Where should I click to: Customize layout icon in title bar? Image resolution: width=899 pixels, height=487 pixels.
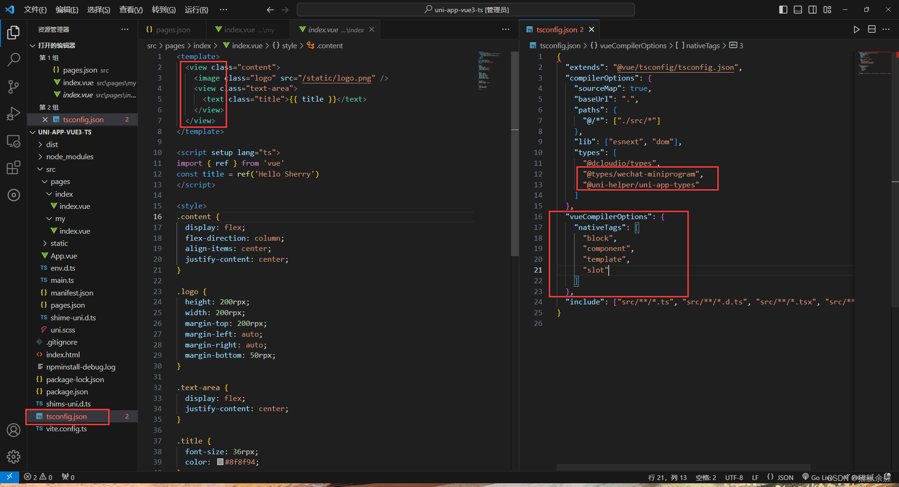tap(827, 10)
